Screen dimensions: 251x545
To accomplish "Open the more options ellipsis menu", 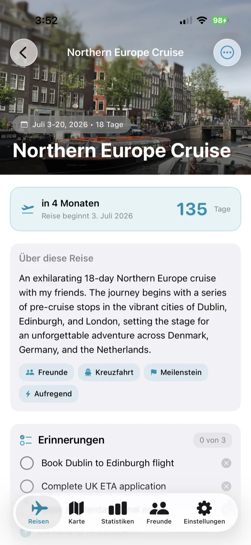I will coord(227,52).
